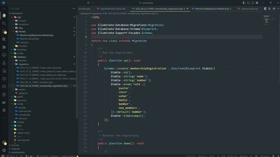Click the command center search box
Screen dimensions: 280x157
147,3
